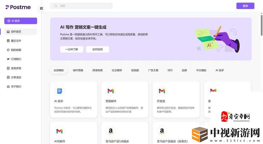Click in the search input field

[x=81, y=6]
